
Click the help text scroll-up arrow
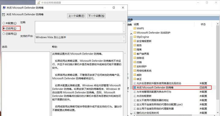tap(125, 53)
